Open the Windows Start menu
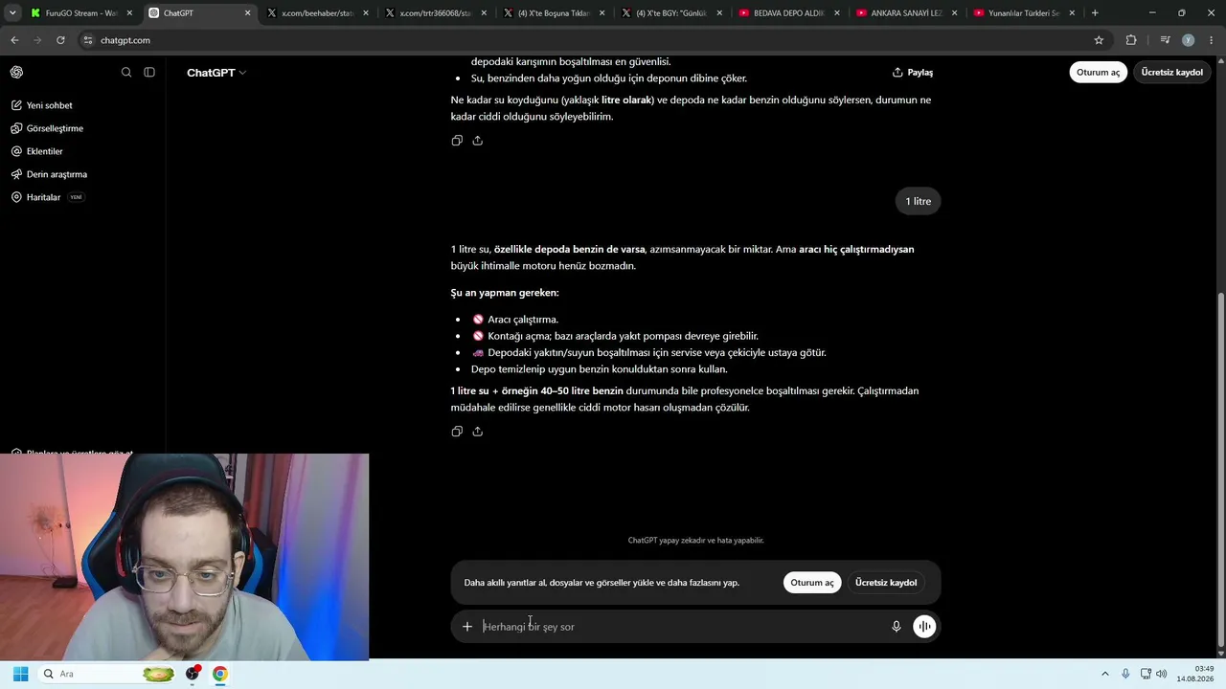Viewport: 1226px width, 689px height. [x=20, y=674]
